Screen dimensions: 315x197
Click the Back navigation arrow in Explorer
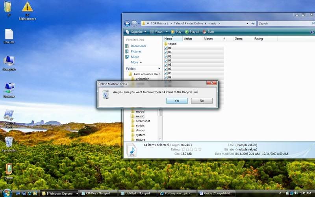[x=127, y=24]
